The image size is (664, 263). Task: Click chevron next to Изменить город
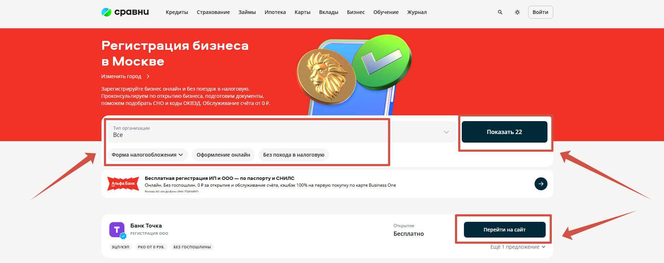coord(148,76)
